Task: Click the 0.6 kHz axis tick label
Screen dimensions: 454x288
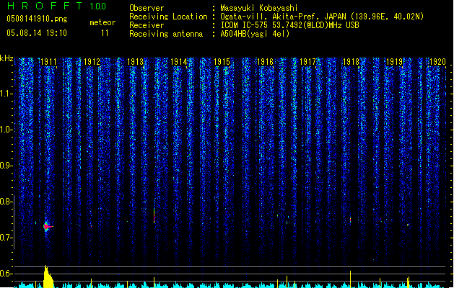Action: 6,274
